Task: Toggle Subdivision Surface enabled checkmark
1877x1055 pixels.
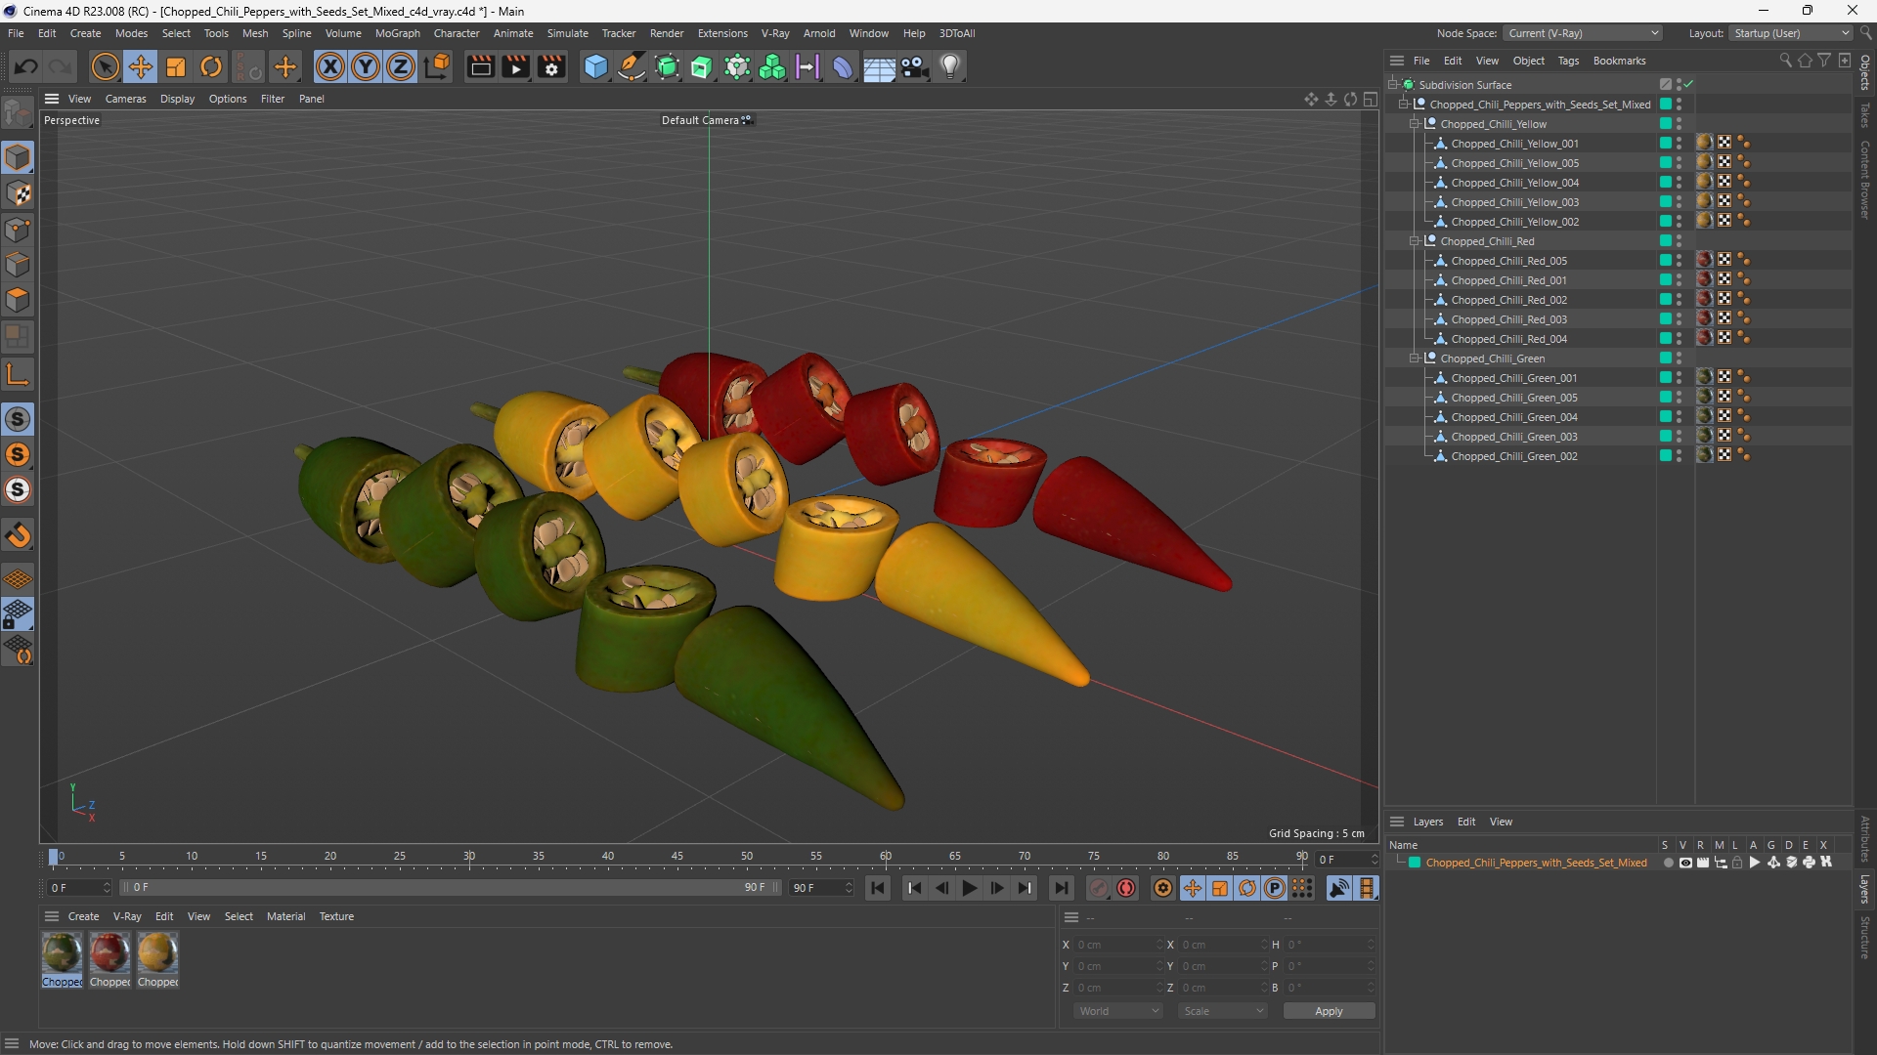Action: point(1688,85)
